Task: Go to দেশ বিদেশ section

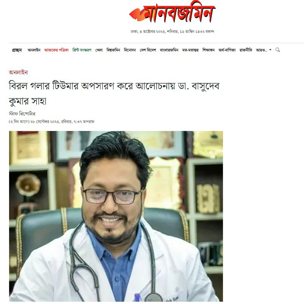Action: click(x=148, y=50)
